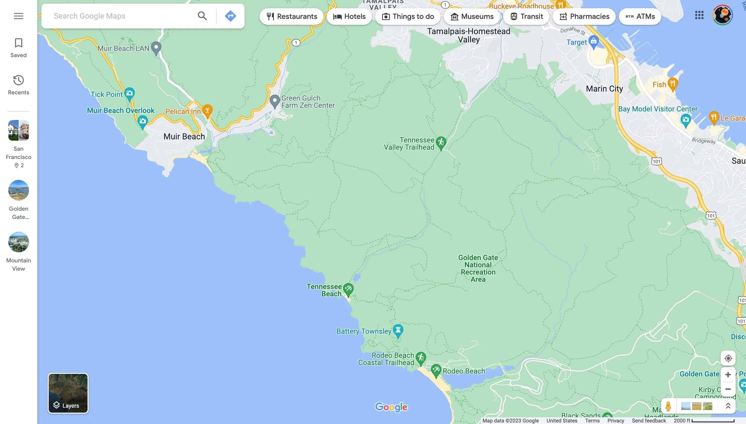Open directions with the blue arrow icon

pyautogui.click(x=230, y=16)
